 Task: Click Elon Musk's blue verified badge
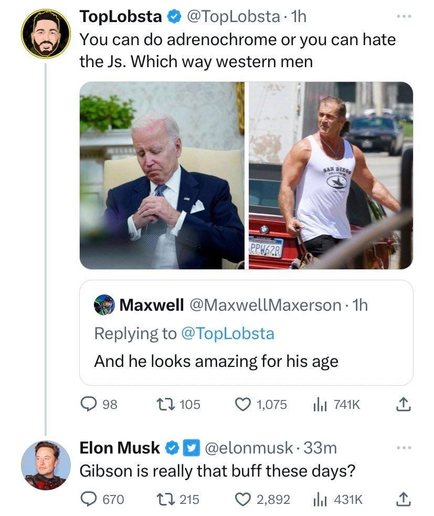tap(172, 448)
